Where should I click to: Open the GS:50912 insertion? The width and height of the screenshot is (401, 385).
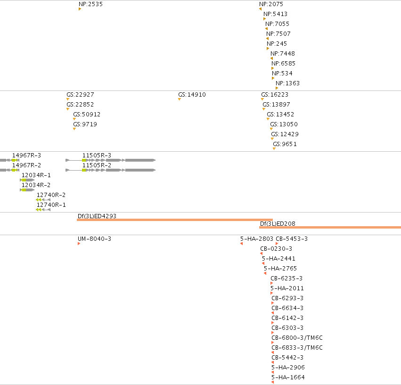(87, 115)
